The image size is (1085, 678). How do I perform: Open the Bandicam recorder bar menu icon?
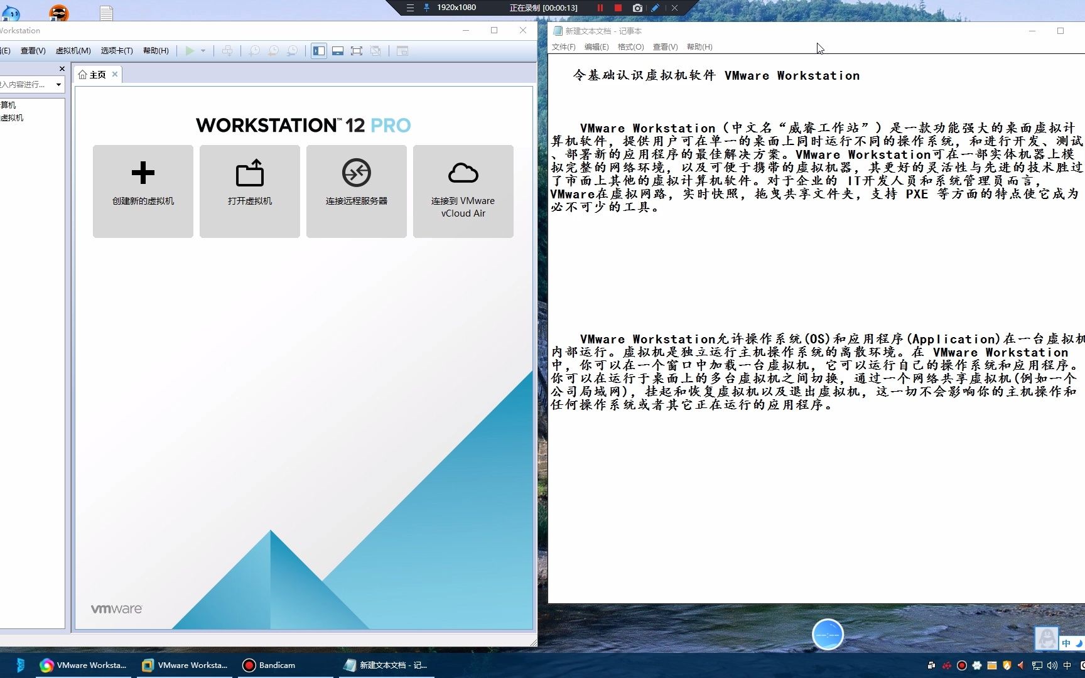coord(410,8)
